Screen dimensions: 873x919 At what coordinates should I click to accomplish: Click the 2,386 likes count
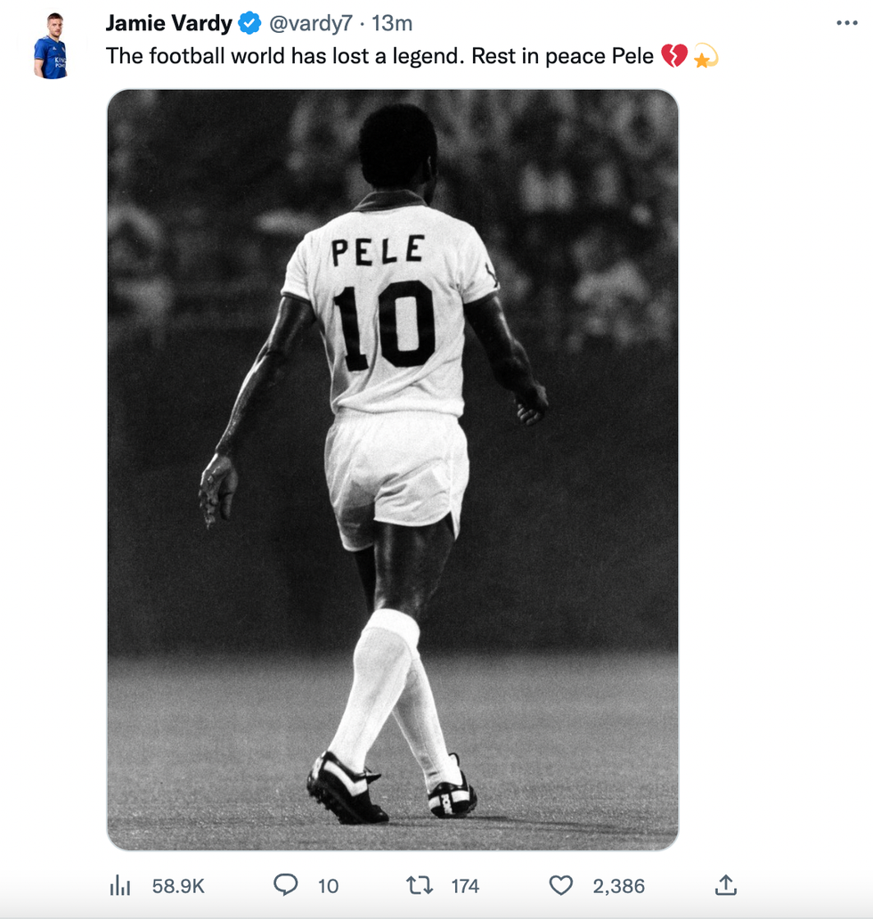pos(619,885)
